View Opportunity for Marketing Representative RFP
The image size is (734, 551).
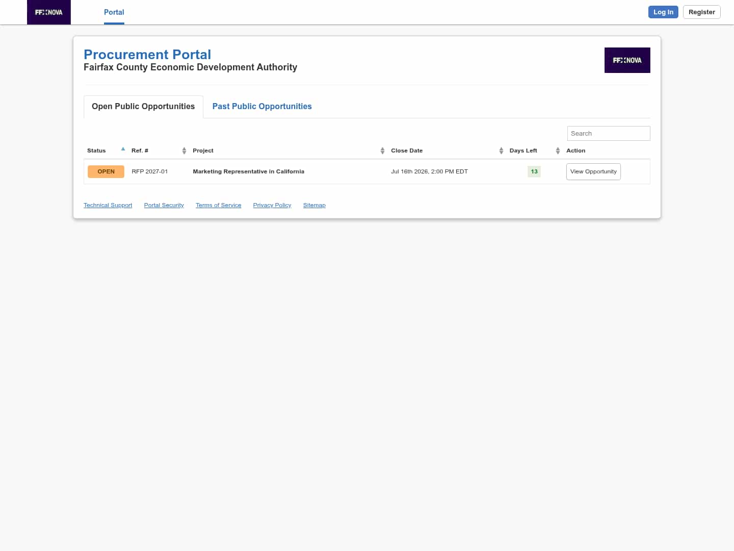[593, 171]
